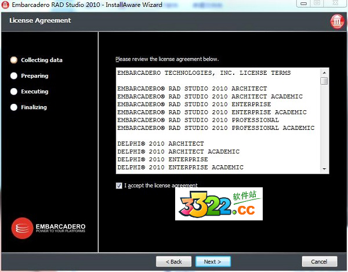Click the license scrollbar down arrow
Viewport: 348px width, 272px height.
coord(324,168)
